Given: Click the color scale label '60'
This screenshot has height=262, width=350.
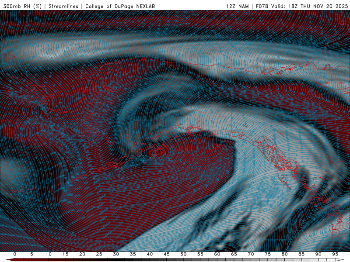Looking at the screenshot, I should (217, 254).
